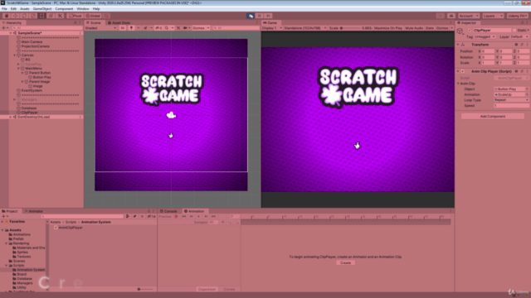Open the Component menu
This screenshot has height=298, width=531.
click(x=64, y=9)
